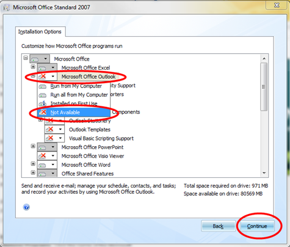This screenshot has width=290, height=247.
Task: Select Microsoft Office Word tree item
Action: (x=86, y=165)
